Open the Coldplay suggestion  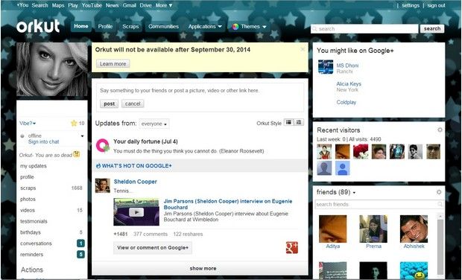click(346, 102)
